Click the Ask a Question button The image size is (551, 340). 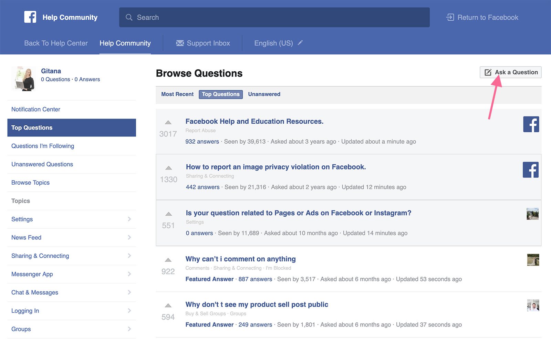click(510, 72)
